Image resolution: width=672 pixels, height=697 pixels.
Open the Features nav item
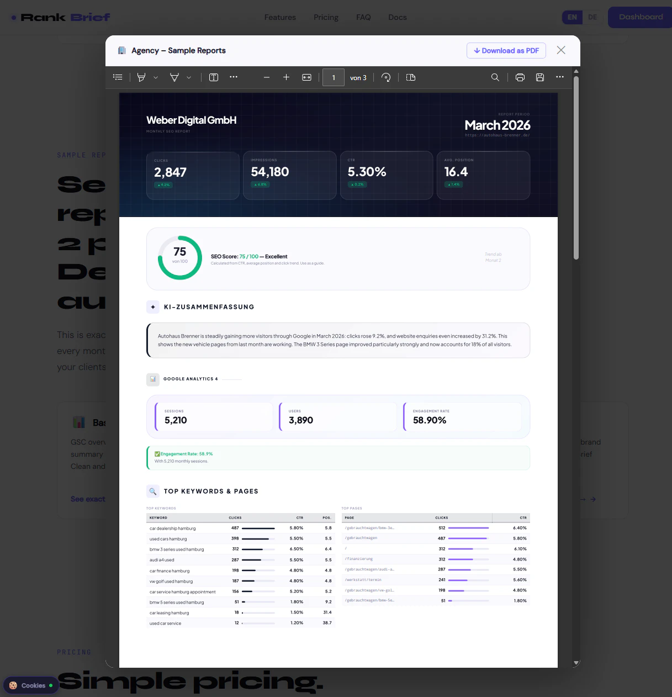(280, 17)
